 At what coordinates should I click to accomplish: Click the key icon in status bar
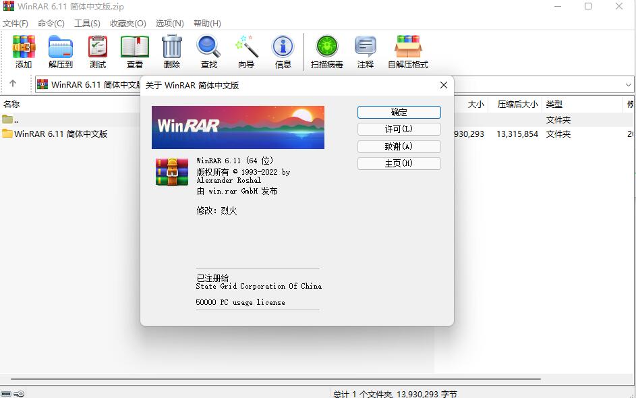pyautogui.click(x=19, y=393)
